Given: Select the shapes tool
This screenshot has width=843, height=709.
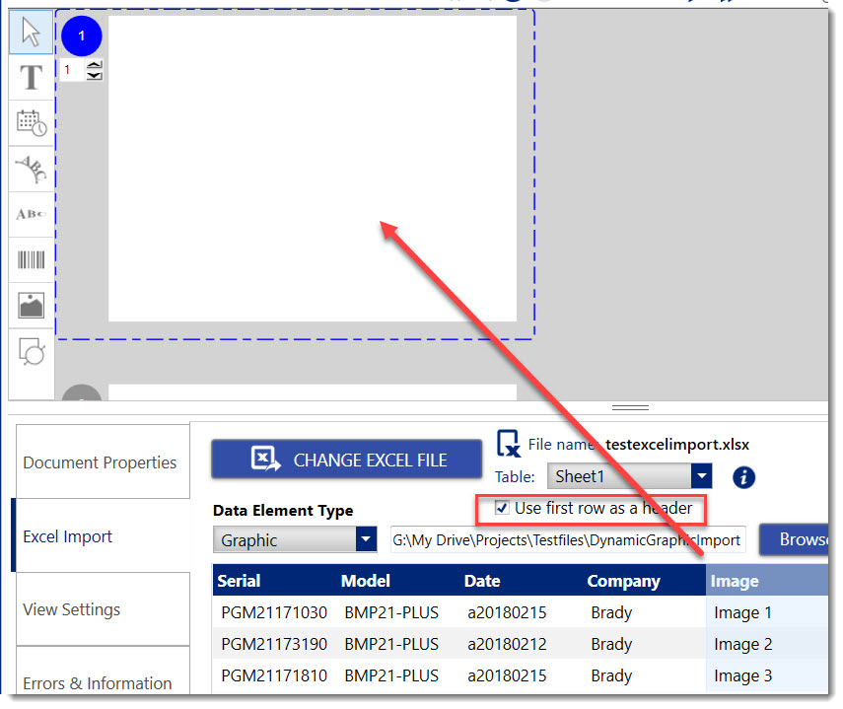Looking at the screenshot, I should pos(31,351).
